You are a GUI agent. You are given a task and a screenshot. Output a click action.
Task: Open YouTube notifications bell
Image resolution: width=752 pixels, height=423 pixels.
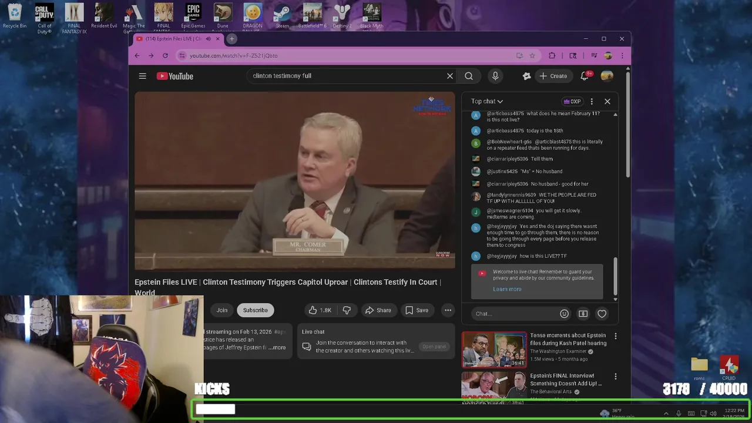tap(585, 76)
